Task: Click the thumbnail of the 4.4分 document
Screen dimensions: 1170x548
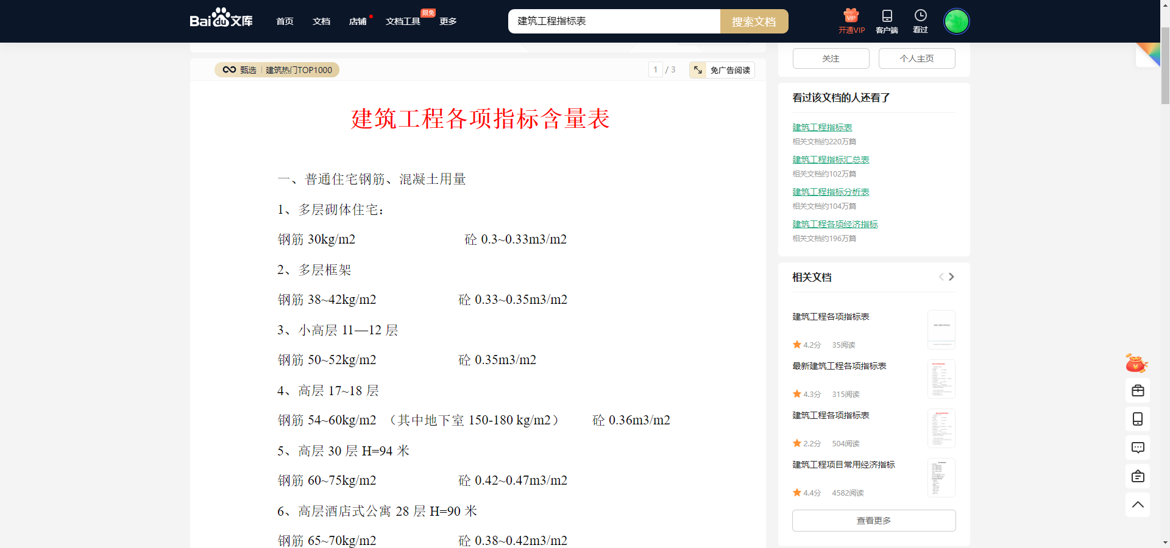Action: pyautogui.click(x=941, y=477)
